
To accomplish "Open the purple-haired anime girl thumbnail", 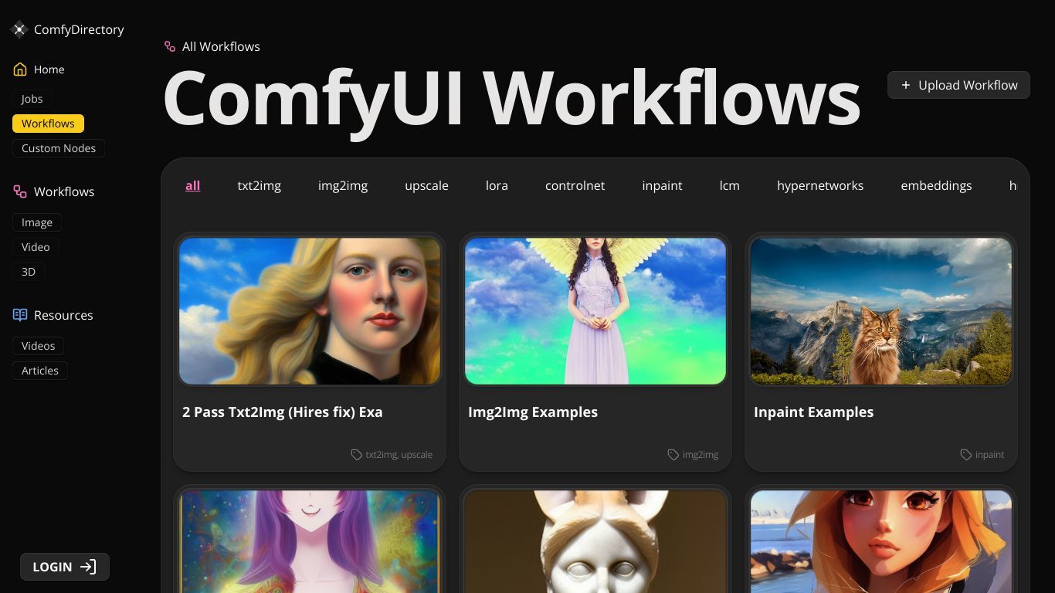I will point(310,542).
